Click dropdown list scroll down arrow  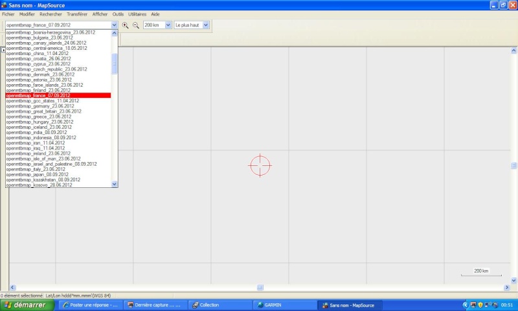115,184
